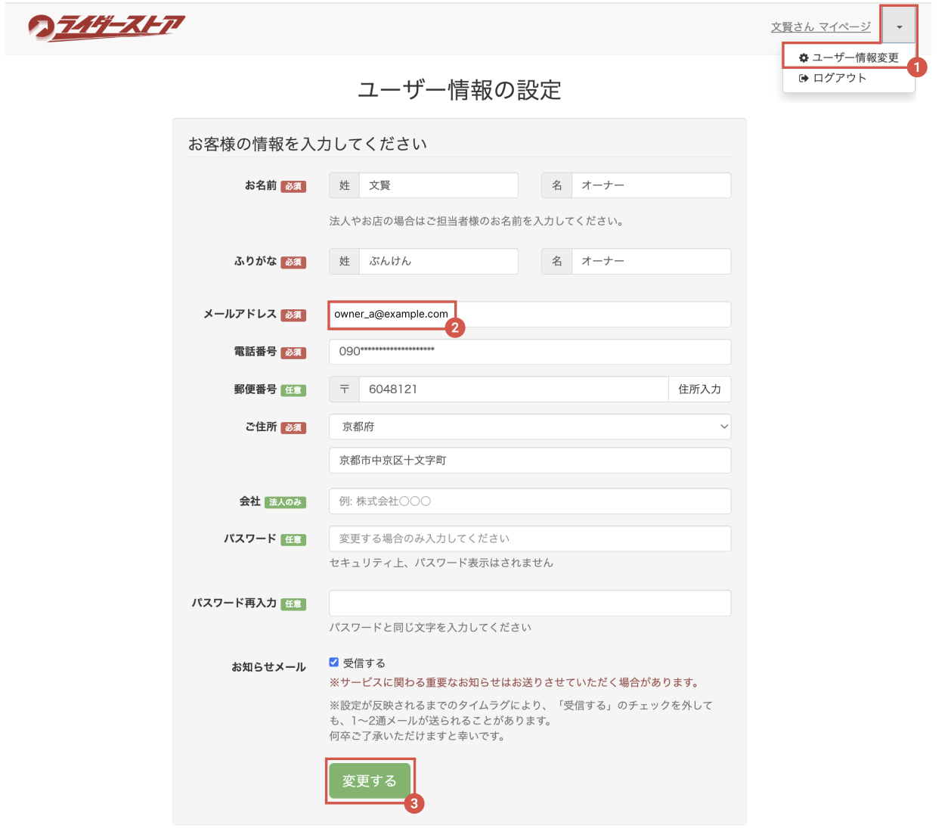Click the red ※サービスに関わる重要なお知らせ notice text
The height and width of the screenshot is (838, 948).
pyautogui.click(x=516, y=682)
